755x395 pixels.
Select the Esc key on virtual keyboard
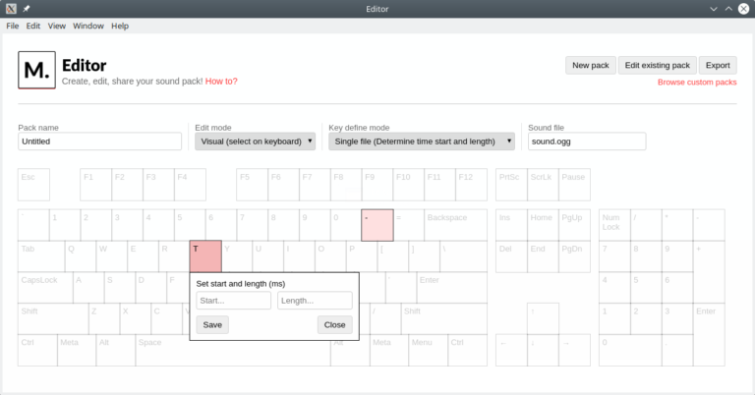pos(33,184)
